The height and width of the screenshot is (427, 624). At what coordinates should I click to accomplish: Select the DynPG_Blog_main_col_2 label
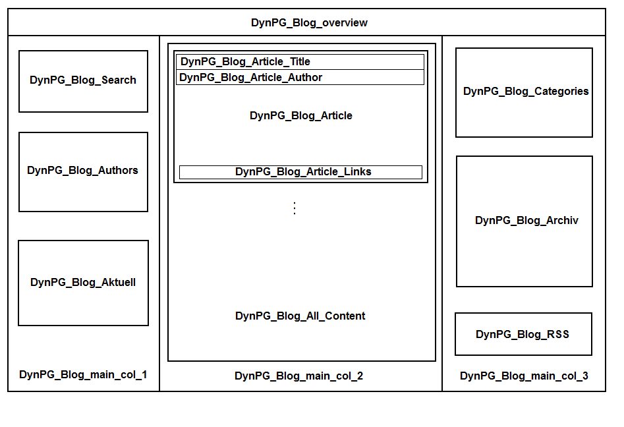298,376
